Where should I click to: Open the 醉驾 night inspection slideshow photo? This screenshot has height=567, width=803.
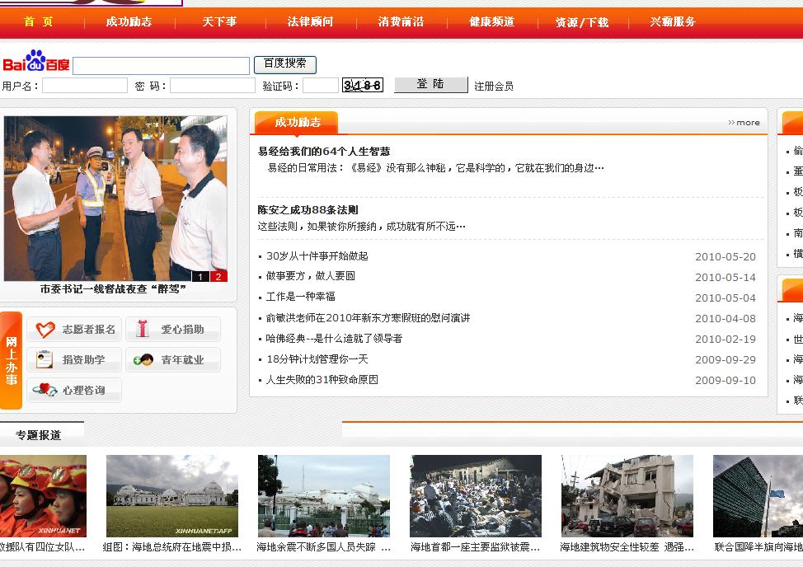tap(115, 199)
